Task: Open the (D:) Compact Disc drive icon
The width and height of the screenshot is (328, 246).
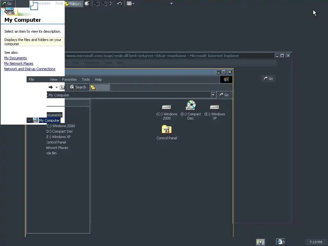Action: 191,110
